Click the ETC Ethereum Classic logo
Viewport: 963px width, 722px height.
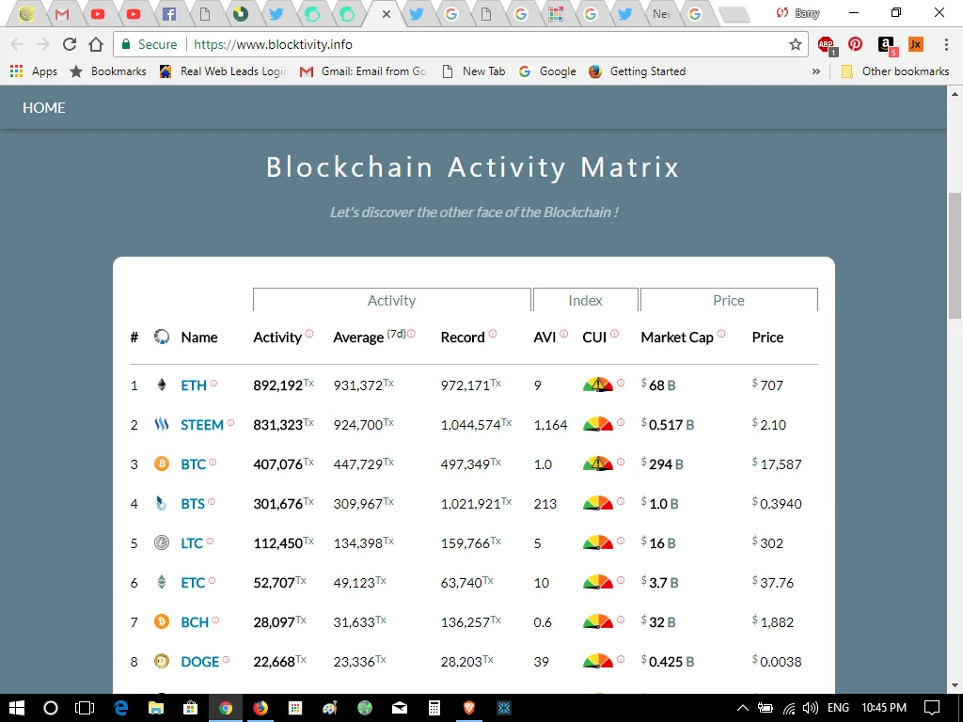[x=162, y=582]
